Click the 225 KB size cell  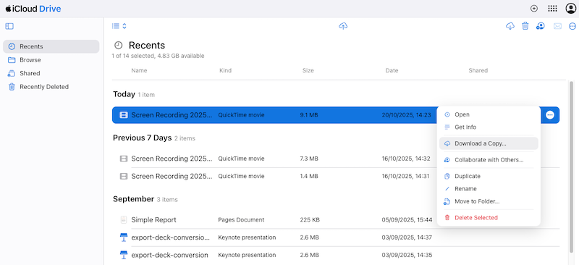click(x=310, y=220)
